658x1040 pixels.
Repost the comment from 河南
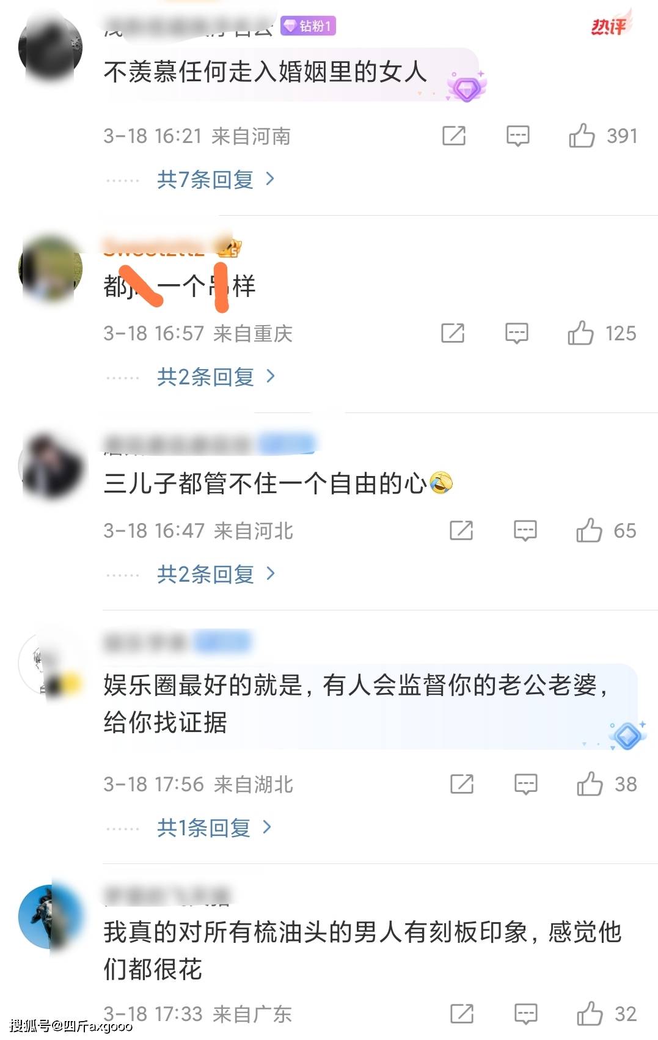coord(454,135)
